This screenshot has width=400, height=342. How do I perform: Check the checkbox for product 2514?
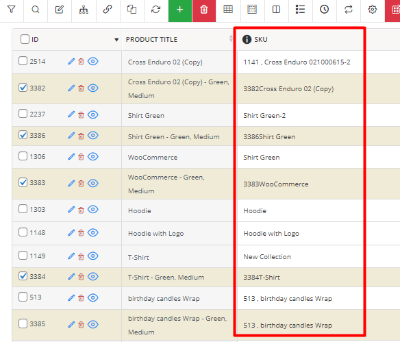click(x=23, y=61)
